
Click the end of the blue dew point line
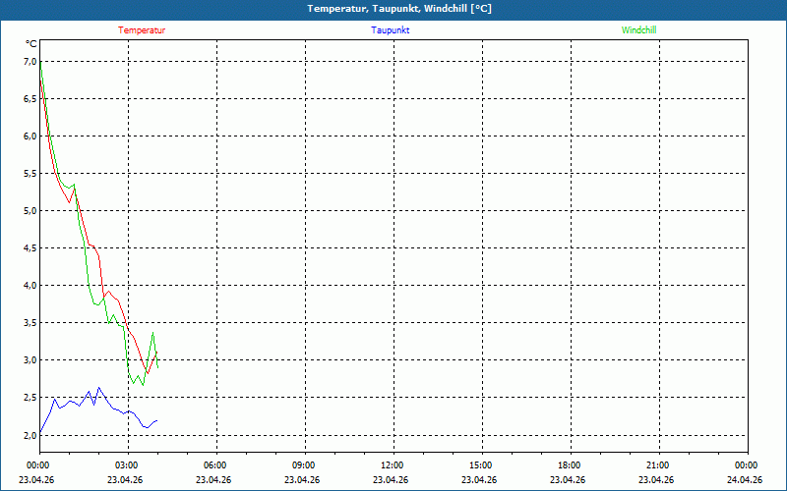156,420
